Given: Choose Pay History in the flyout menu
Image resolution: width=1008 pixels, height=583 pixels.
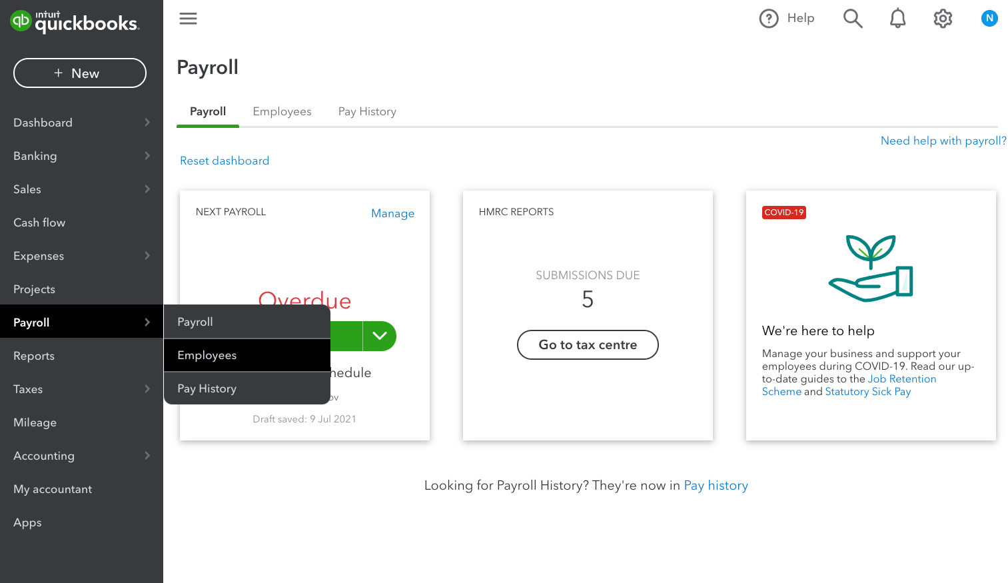Looking at the screenshot, I should (247, 388).
